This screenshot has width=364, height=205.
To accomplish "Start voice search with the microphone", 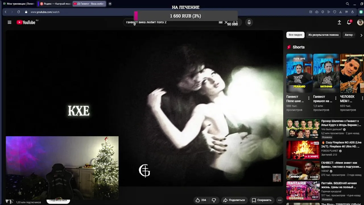I will (249, 22).
